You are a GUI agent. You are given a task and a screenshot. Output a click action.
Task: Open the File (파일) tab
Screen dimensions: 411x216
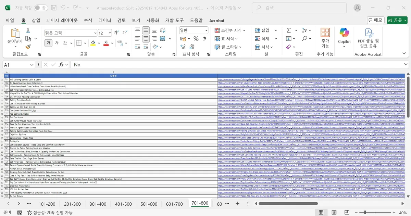[10, 21]
